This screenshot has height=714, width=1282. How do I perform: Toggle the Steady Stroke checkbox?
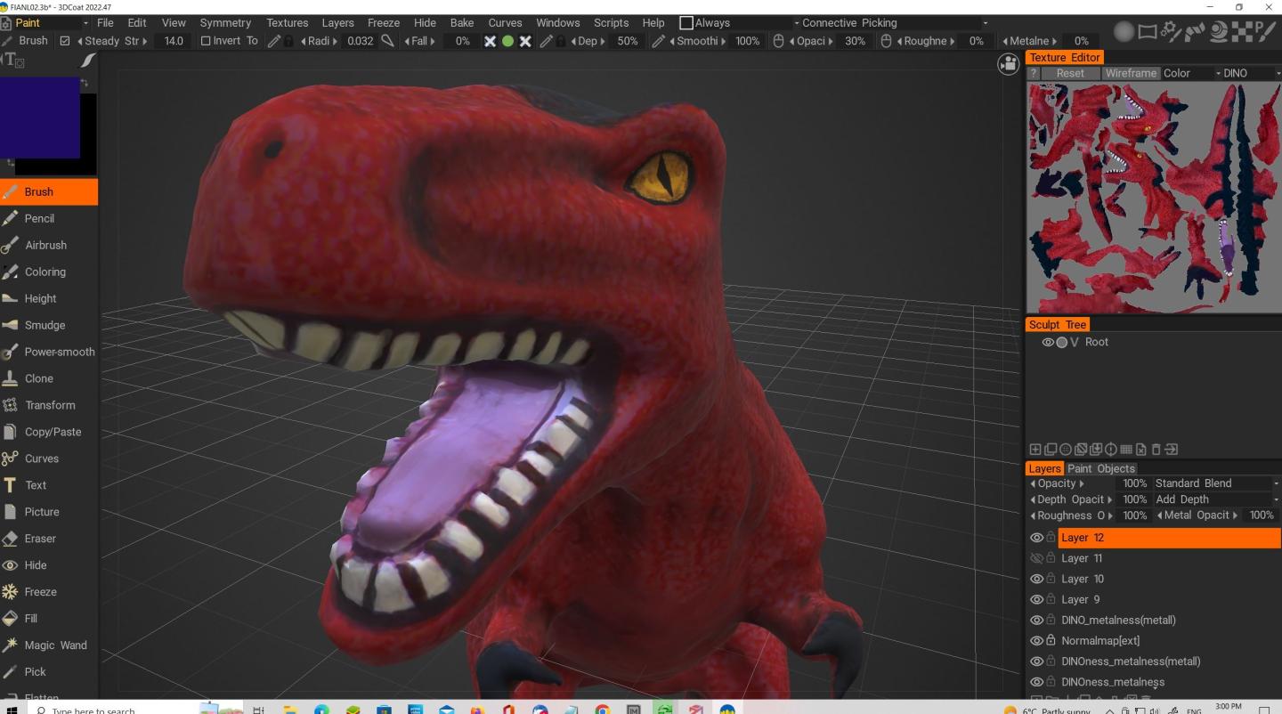pyautogui.click(x=65, y=41)
